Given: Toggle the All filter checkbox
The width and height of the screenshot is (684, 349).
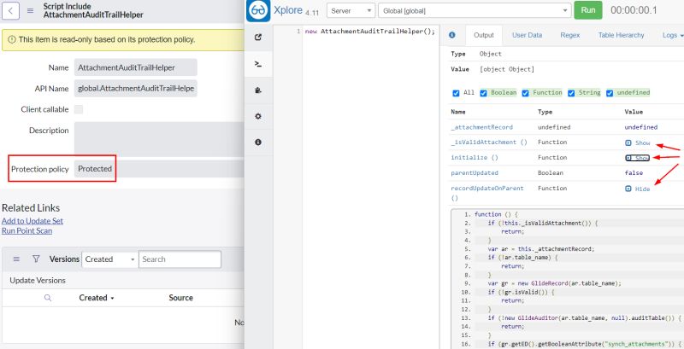Looking at the screenshot, I should (x=457, y=93).
